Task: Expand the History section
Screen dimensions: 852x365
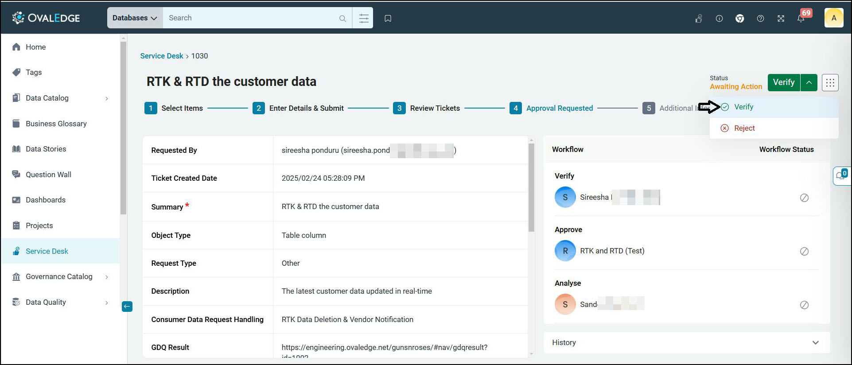Action: [687, 342]
